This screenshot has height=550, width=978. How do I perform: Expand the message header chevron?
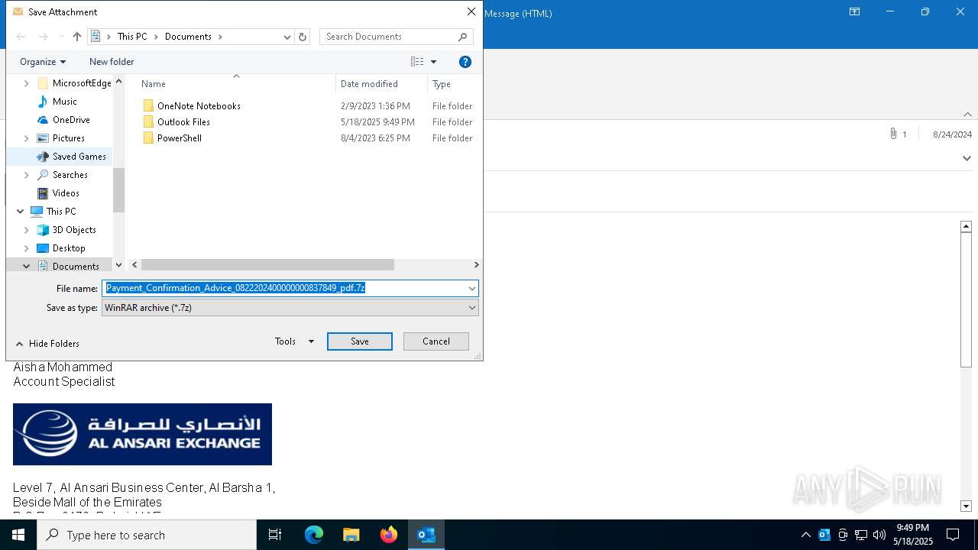click(967, 158)
